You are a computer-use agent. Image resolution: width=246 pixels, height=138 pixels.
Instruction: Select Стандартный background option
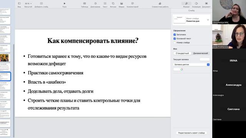coord(182,53)
